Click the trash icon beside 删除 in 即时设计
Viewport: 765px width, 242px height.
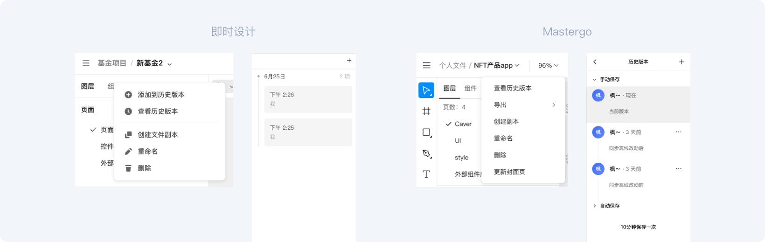[x=128, y=168]
